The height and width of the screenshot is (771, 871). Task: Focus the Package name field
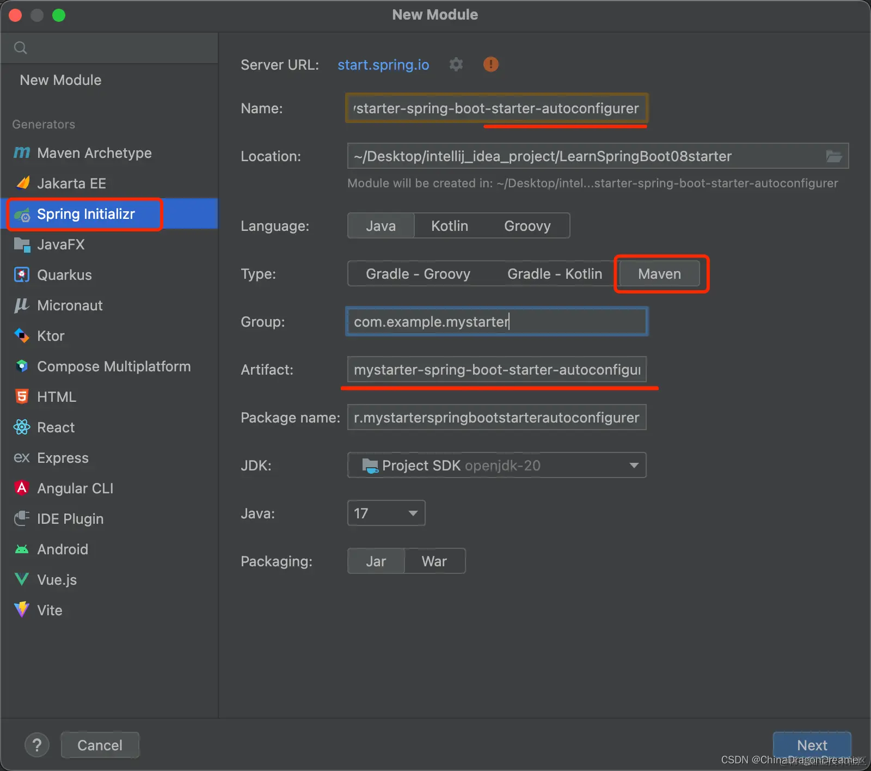point(497,418)
